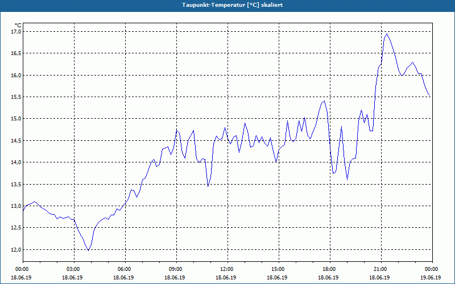Click the '03:00' time axis label
This screenshot has width=455, height=284.
(75, 269)
